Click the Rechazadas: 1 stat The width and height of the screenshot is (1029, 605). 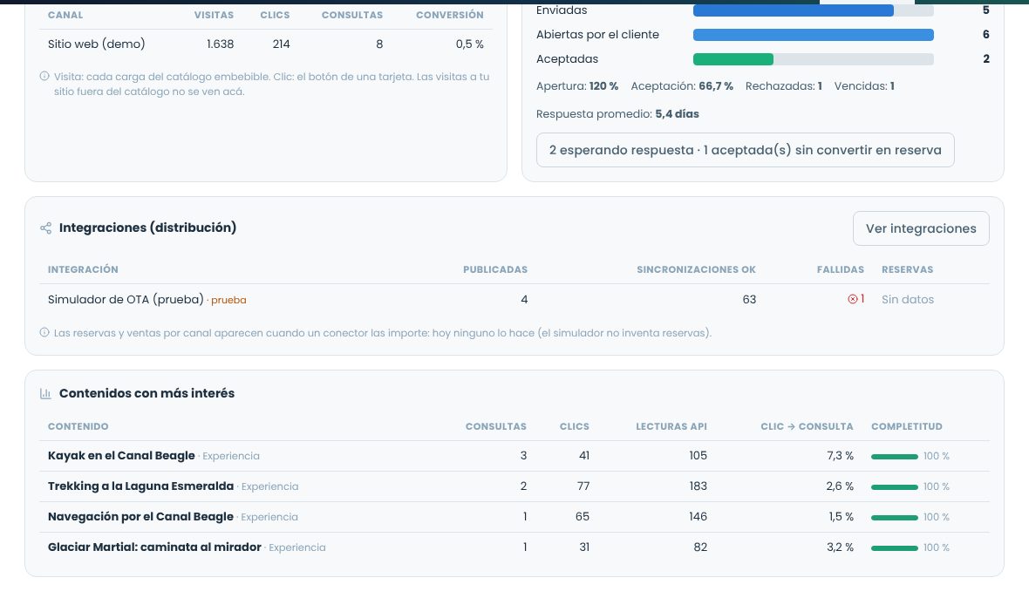pos(784,86)
